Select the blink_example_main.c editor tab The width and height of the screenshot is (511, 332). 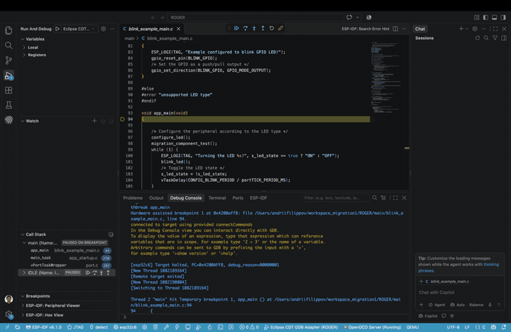pos(151,28)
